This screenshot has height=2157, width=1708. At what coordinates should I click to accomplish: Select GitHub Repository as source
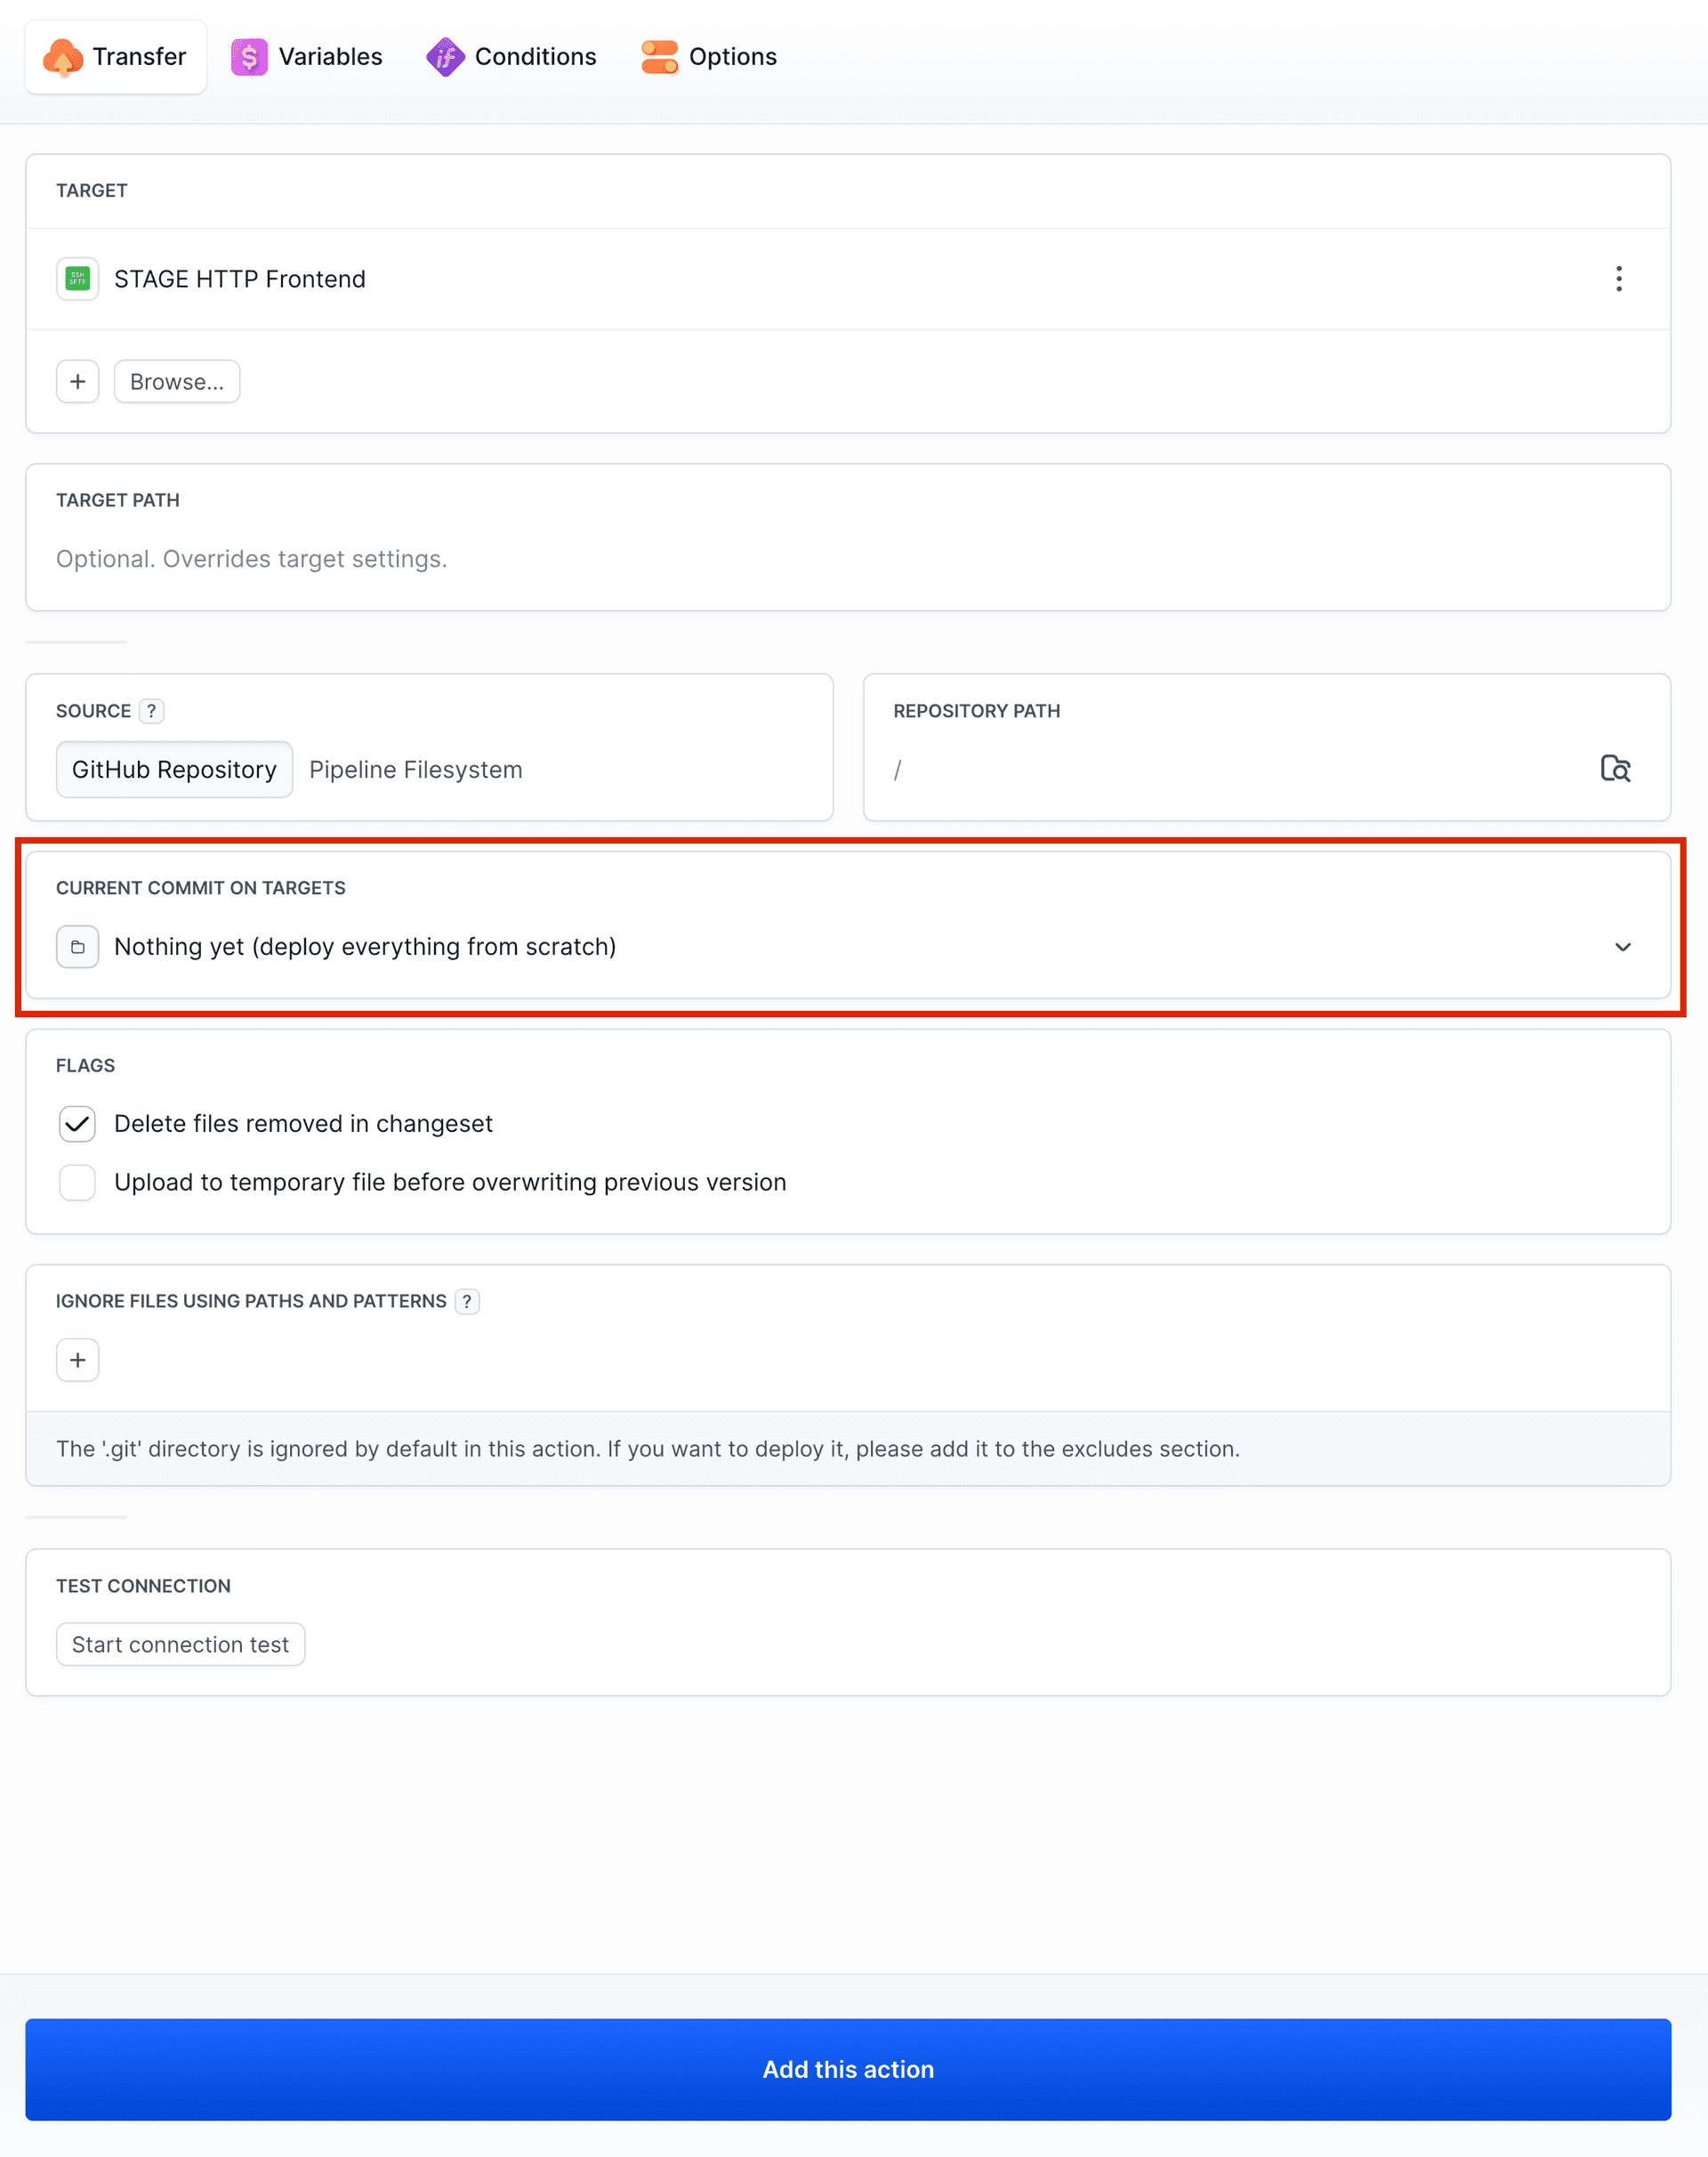point(174,770)
